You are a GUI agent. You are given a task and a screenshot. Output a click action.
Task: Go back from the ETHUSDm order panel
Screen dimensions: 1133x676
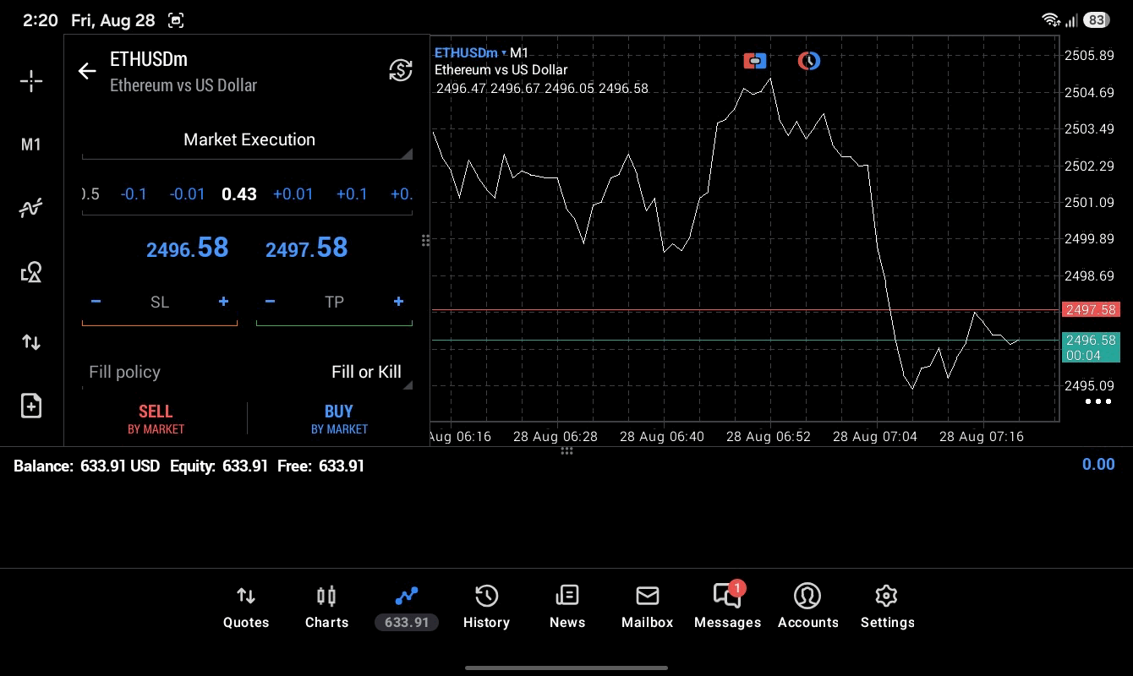tap(87, 71)
